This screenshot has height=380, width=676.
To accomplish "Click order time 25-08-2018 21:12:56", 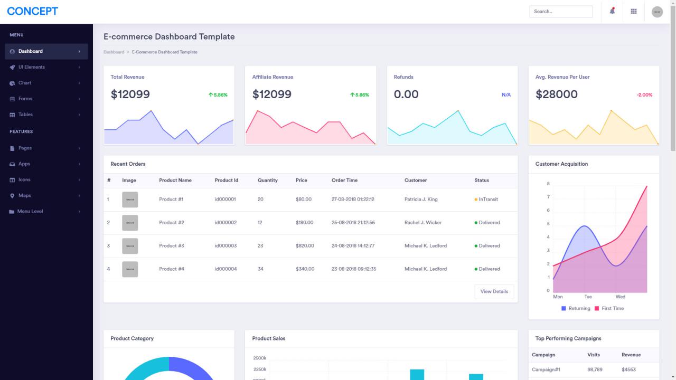I will 353,223.
